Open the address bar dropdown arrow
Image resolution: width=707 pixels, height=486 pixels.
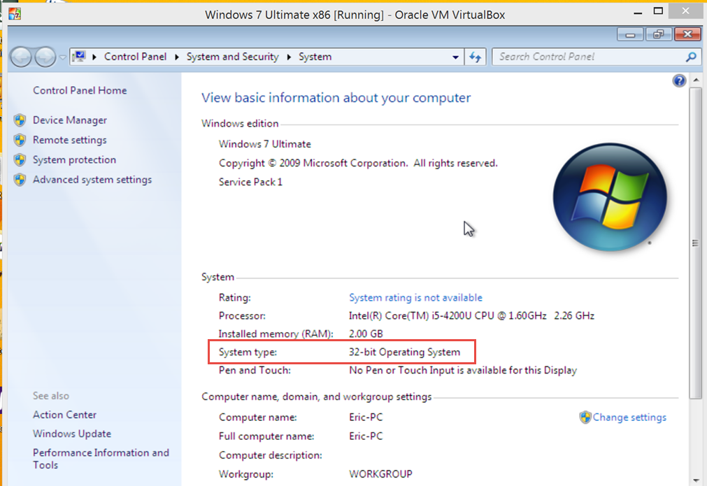[455, 57]
